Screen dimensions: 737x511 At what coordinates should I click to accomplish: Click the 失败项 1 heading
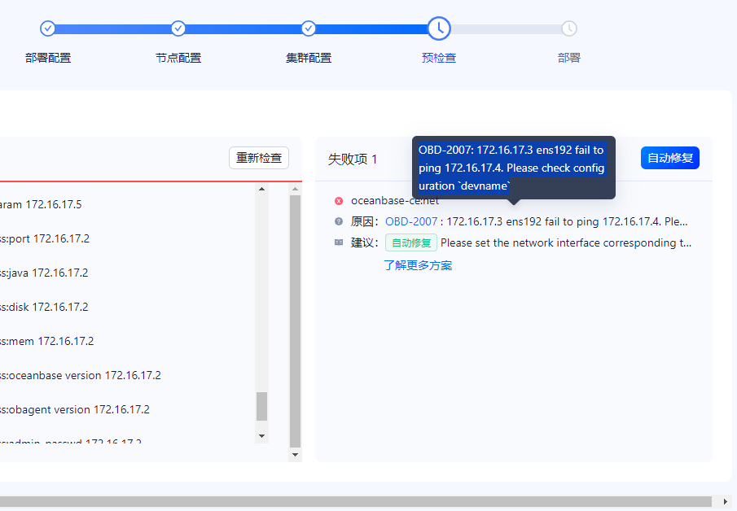pyautogui.click(x=353, y=159)
